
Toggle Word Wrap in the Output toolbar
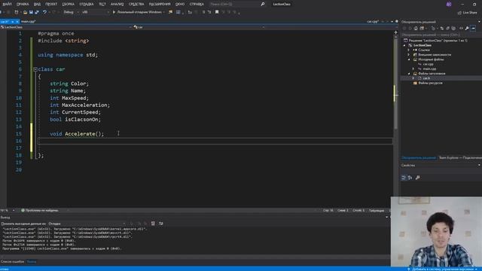pyautogui.click(x=160, y=224)
